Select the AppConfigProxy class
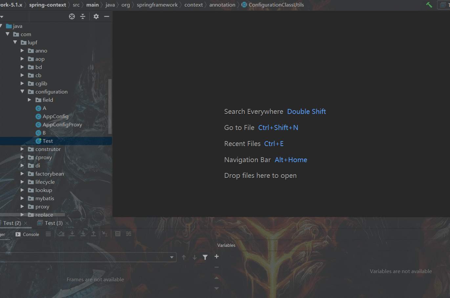Image resolution: width=450 pixels, height=298 pixels. 62,125
